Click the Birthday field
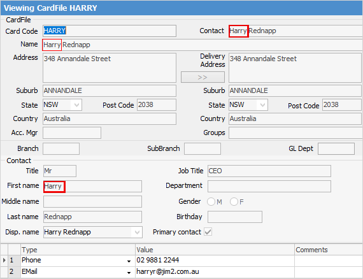This screenshot has height=279, width=363. pos(235,217)
